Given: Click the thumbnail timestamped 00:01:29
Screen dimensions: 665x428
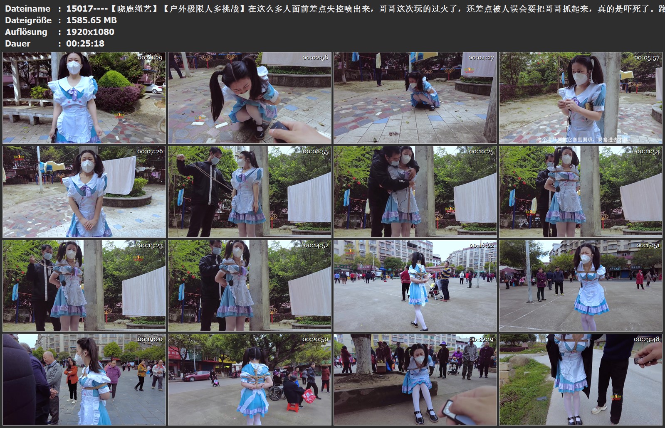Looking at the screenshot, I should (x=84, y=98).
